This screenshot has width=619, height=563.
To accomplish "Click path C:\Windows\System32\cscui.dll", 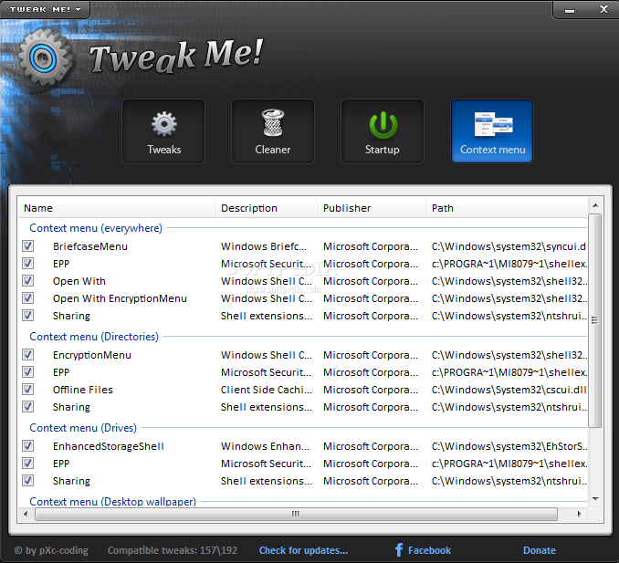I will tap(509, 390).
